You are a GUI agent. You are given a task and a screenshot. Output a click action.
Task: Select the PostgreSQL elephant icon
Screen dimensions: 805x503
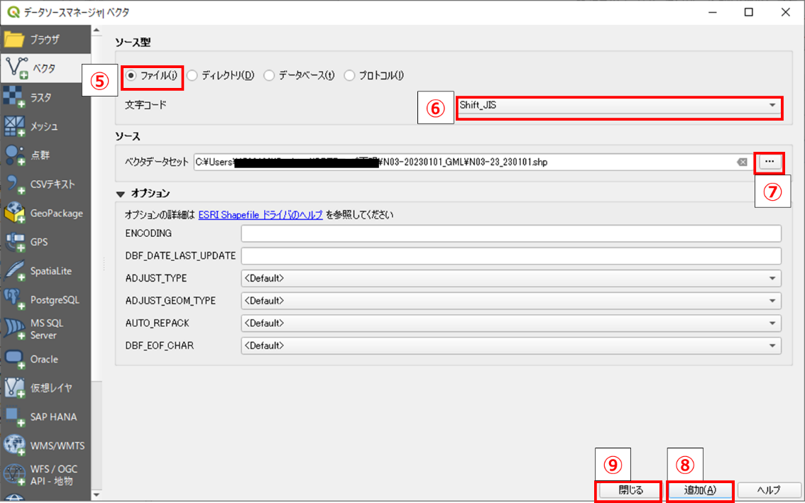(14, 299)
